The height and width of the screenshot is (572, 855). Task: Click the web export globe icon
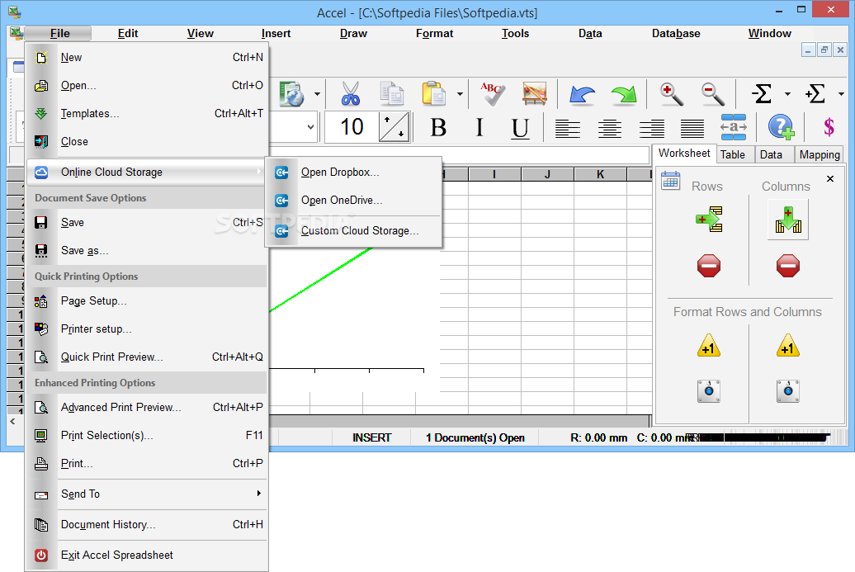(x=291, y=94)
